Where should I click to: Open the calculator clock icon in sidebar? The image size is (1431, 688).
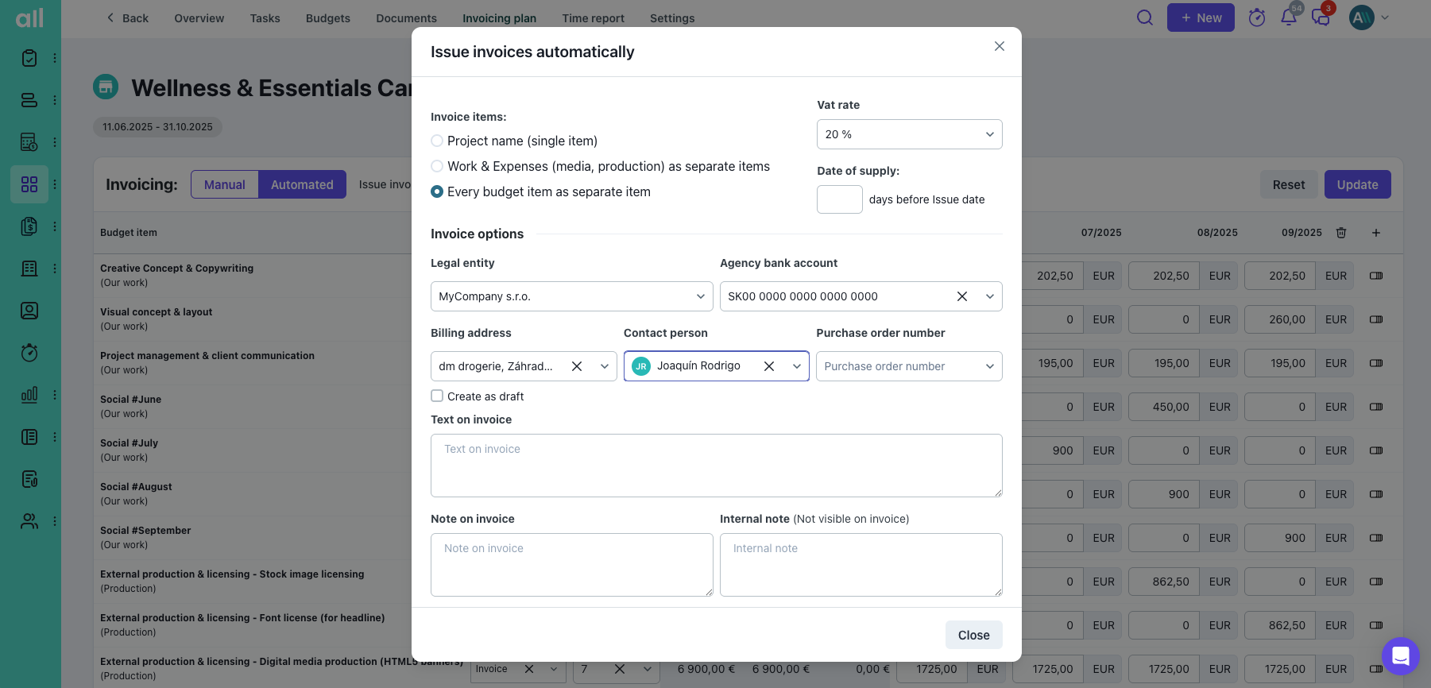[29, 142]
